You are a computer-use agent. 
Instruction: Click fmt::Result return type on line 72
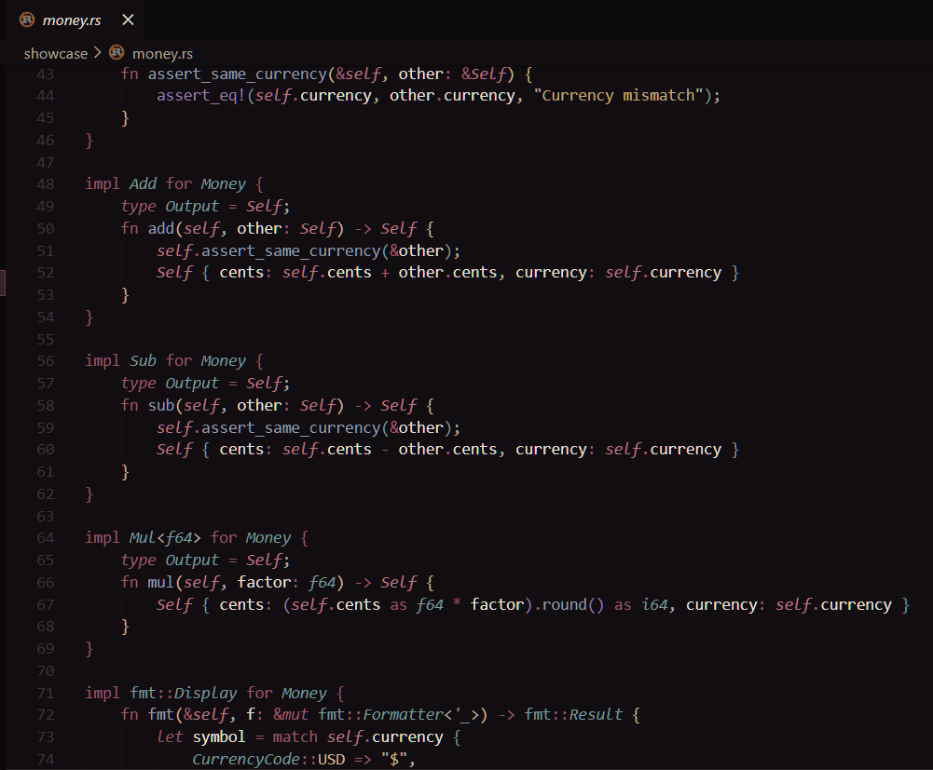(x=573, y=715)
